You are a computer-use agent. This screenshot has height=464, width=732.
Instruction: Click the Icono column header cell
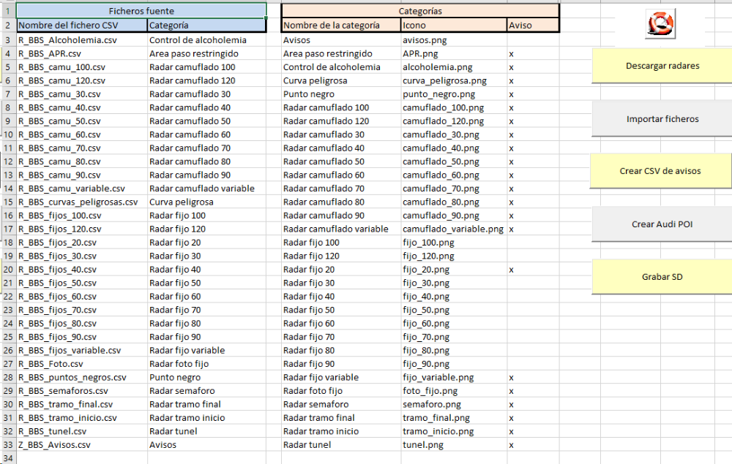coord(452,25)
